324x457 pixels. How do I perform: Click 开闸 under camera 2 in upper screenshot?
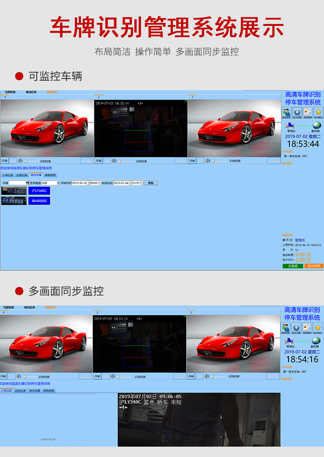(98, 161)
